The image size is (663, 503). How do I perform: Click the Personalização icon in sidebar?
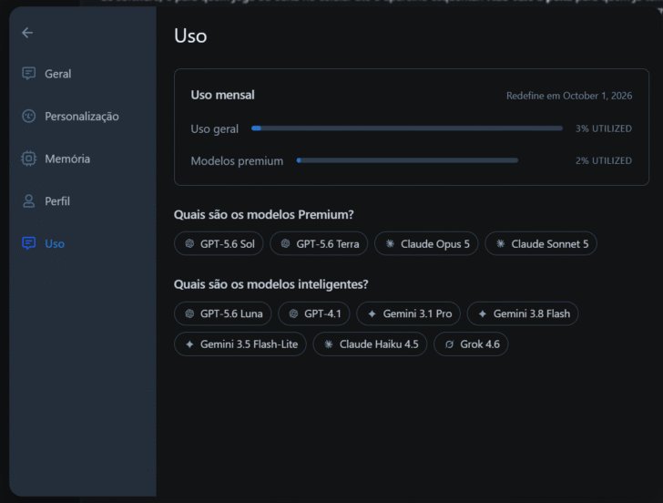pyautogui.click(x=29, y=116)
